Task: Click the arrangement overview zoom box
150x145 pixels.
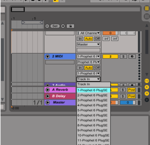Action: pos(18,9)
